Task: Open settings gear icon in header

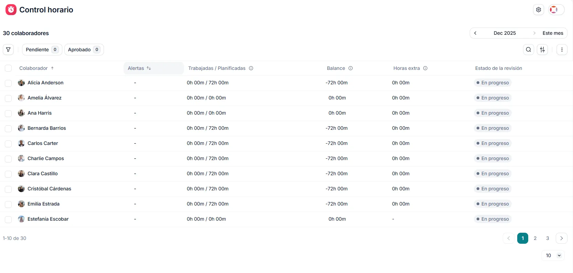Action: tap(538, 10)
